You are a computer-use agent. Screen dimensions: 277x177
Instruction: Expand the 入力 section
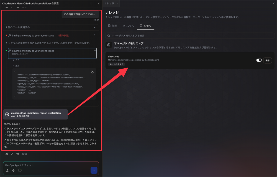[x=16, y=60]
